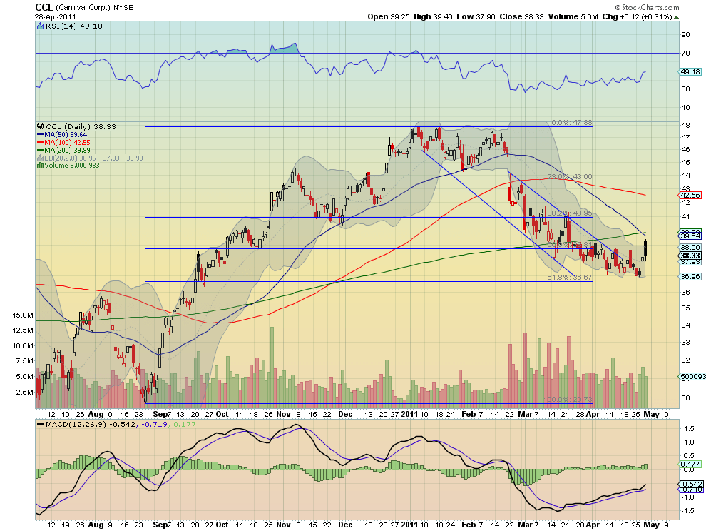Click the Bollinger Band legend icon
This screenshot has width=706, height=531.
tap(41, 158)
